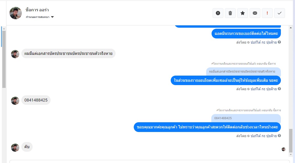Star this conversation as follow-up
Viewport: 295px width, 163px height.
(x=243, y=13)
